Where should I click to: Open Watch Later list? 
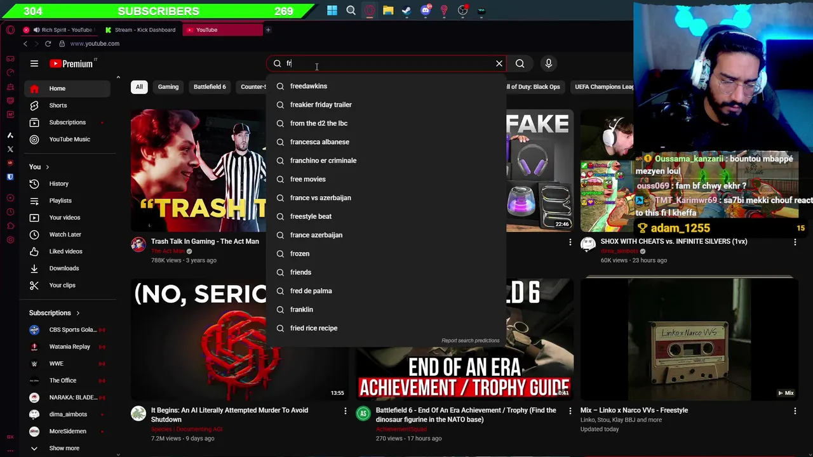tap(67, 234)
